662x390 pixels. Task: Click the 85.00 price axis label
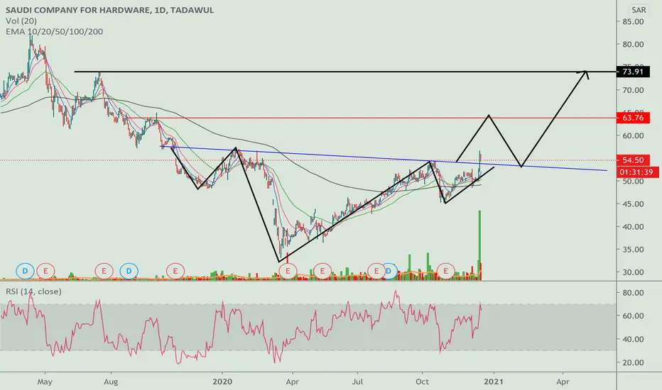click(x=633, y=21)
